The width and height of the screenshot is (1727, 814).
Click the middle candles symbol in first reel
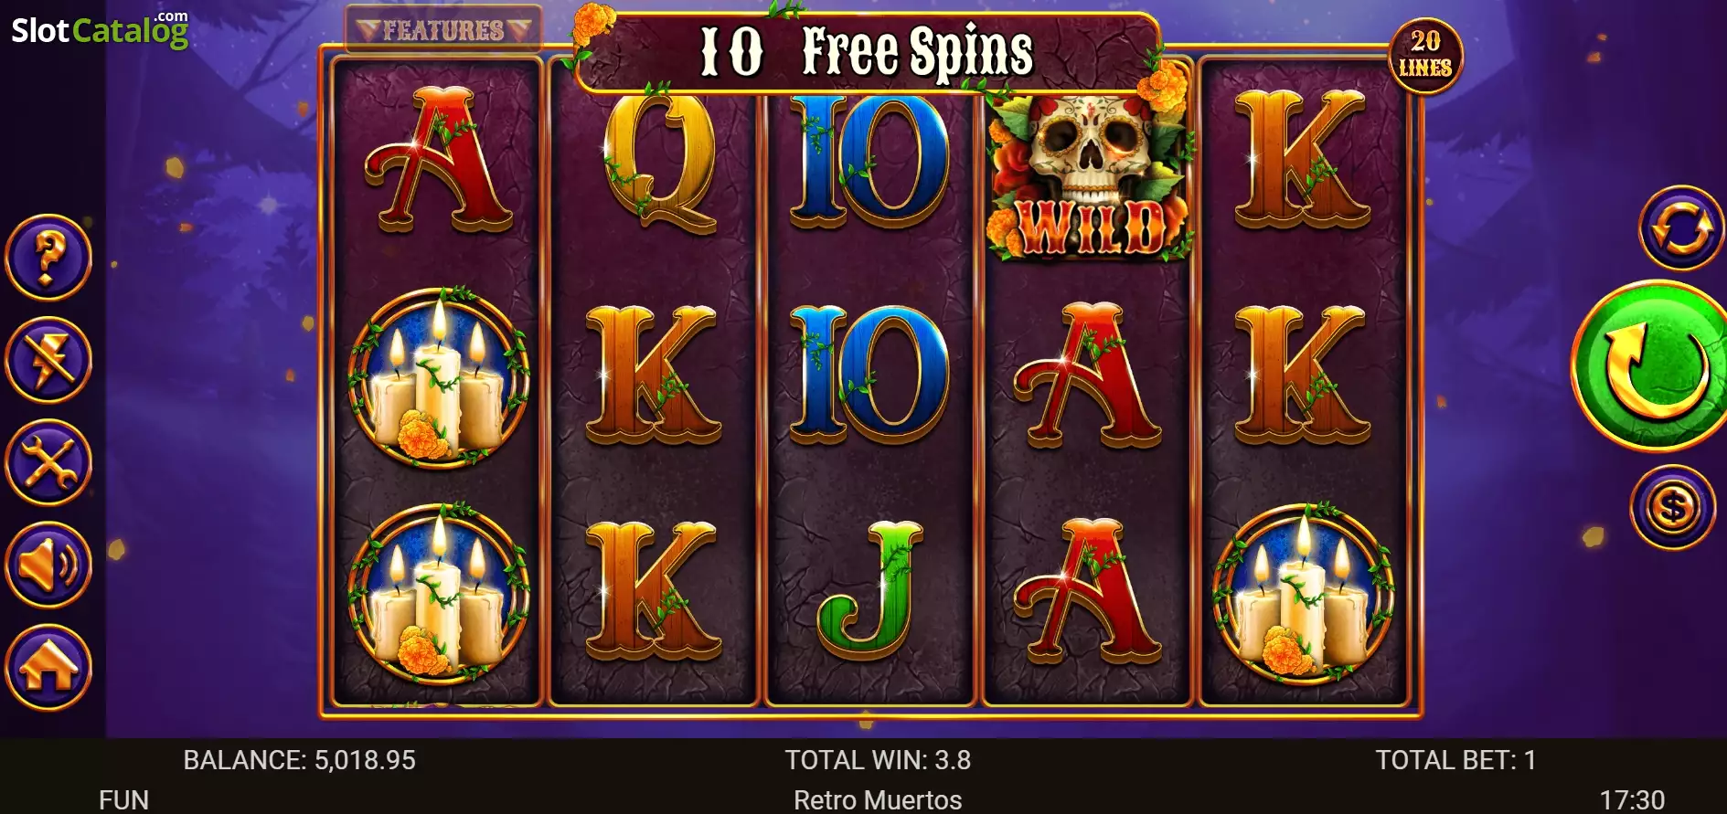(x=439, y=377)
